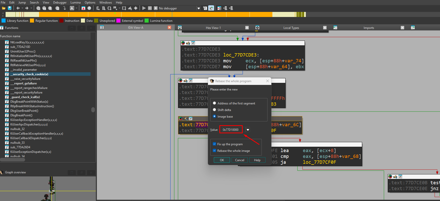Viewport: 440px width, 201px height.
Task: Open the Options menu
Action: pyautogui.click(x=90, y=3)
